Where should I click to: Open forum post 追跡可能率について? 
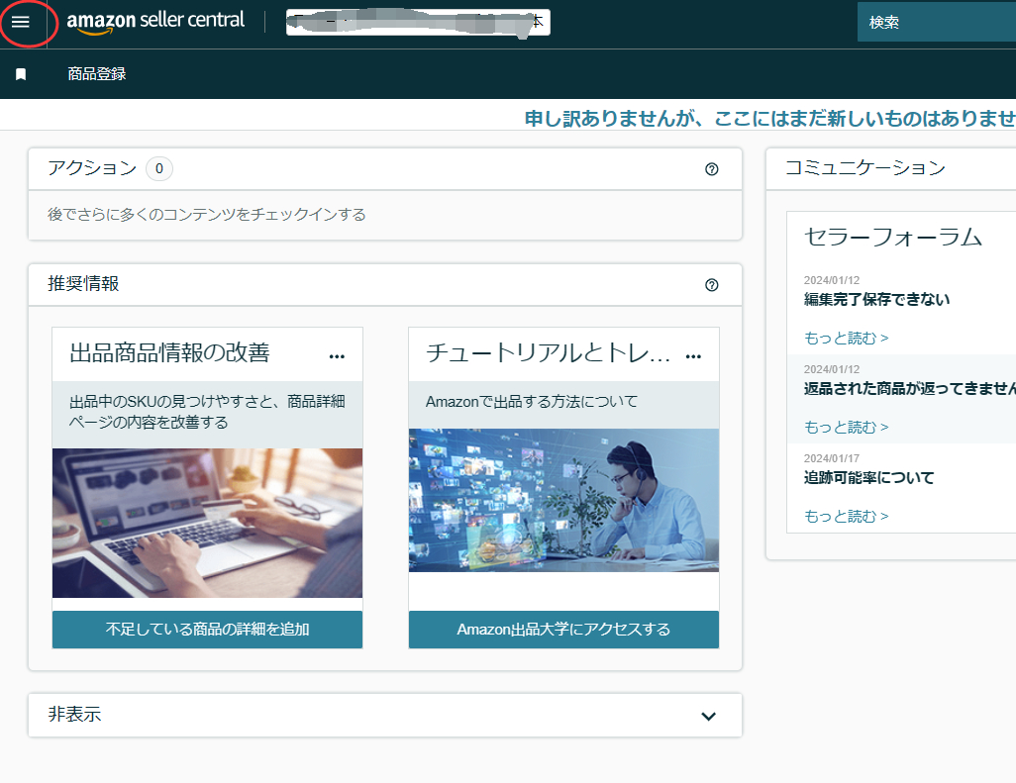pyautogui.click(x=868, y=477)
